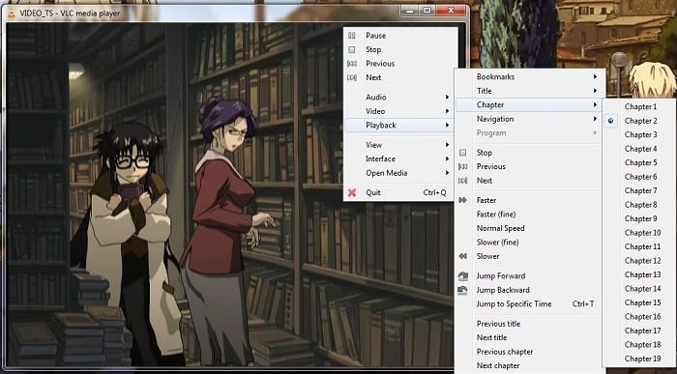This screenshot has height=374, width=677.
Task: Highlight the Chapter submenu entry
Action: 528,104
